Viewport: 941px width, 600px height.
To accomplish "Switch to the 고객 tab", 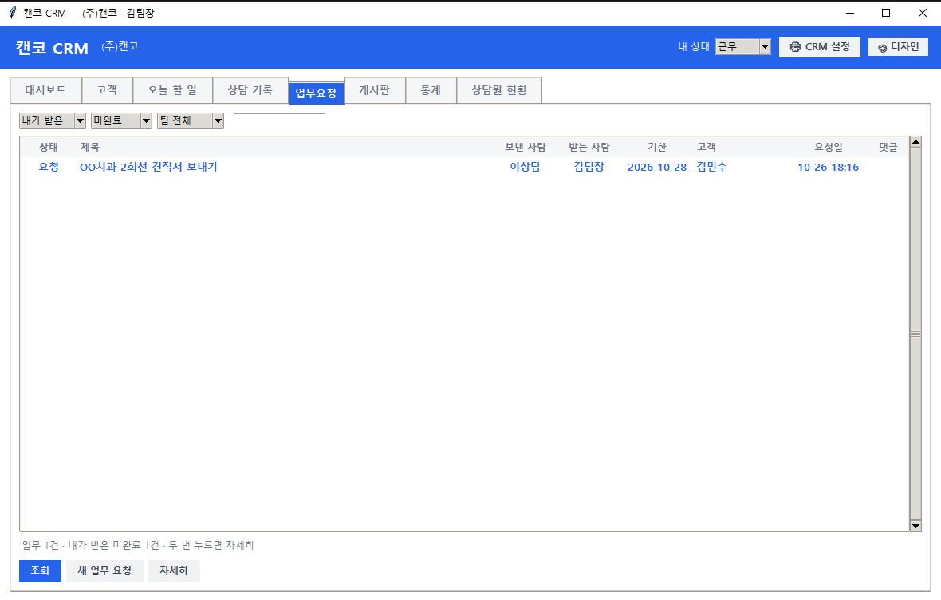I will (x=108, y=90).
